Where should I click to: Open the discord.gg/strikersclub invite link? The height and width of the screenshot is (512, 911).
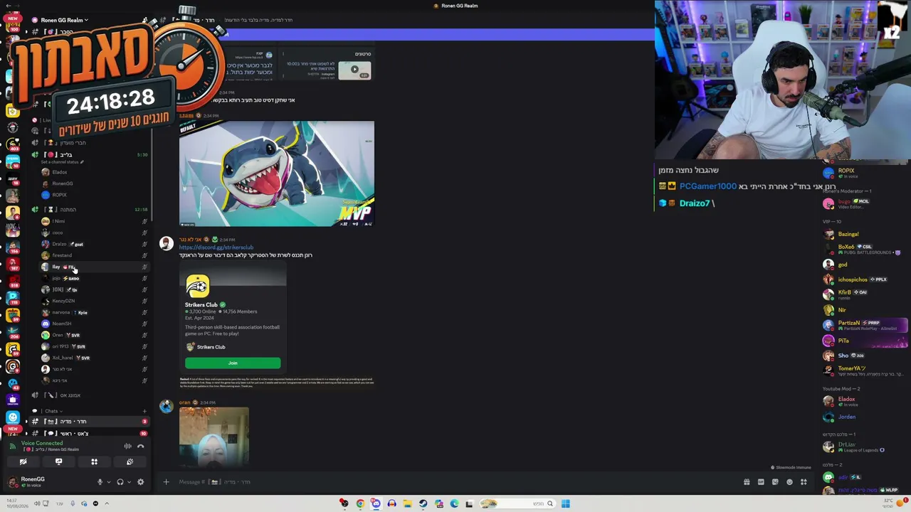216,247
